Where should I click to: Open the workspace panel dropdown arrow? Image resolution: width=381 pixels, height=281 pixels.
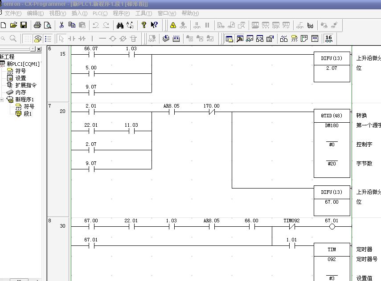pyautogui.click(x=32, y=49)
